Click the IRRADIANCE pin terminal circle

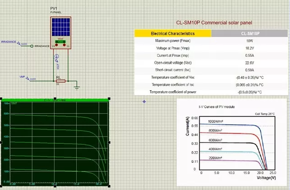tap(32, 46)
